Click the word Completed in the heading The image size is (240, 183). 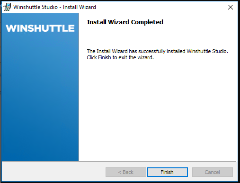click(x=147, y=22)
